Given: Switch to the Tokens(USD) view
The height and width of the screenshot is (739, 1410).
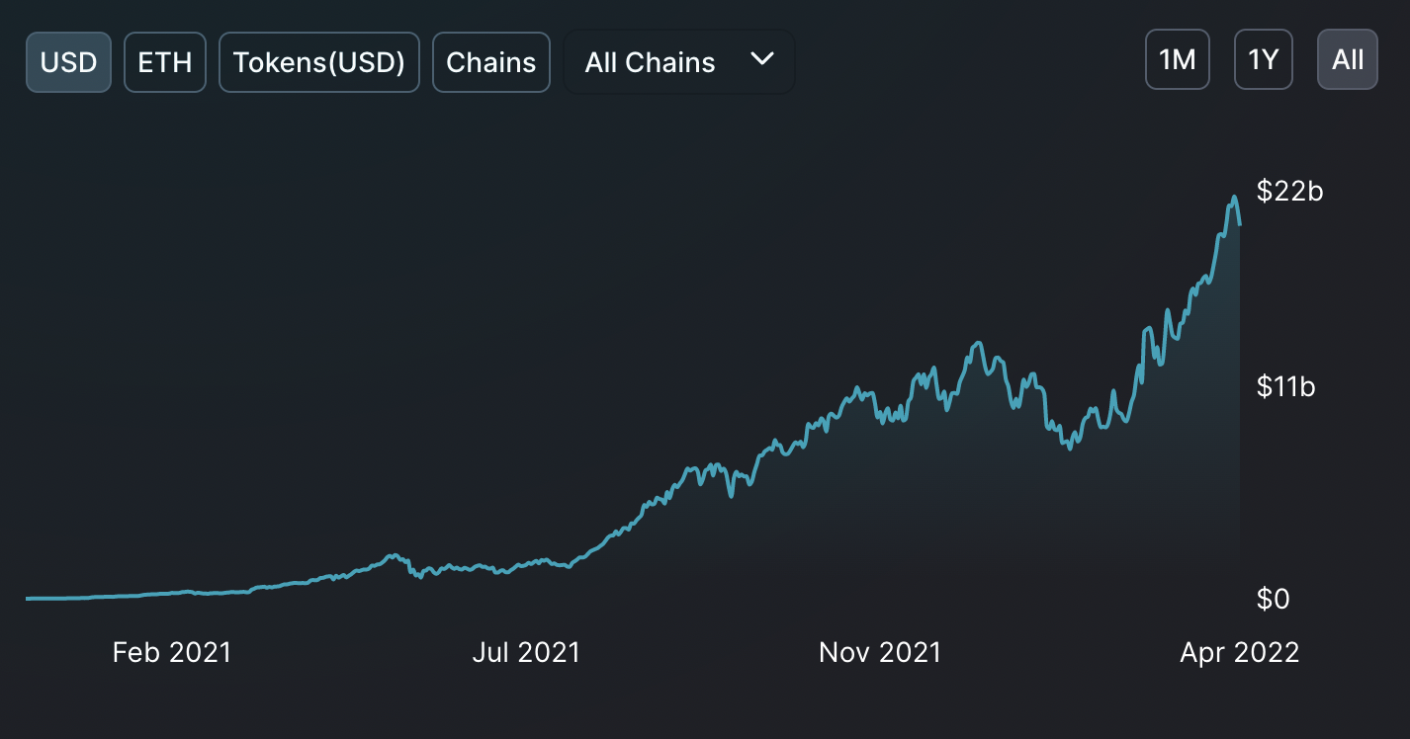Looking at the screenshot, I should (318, 61).
